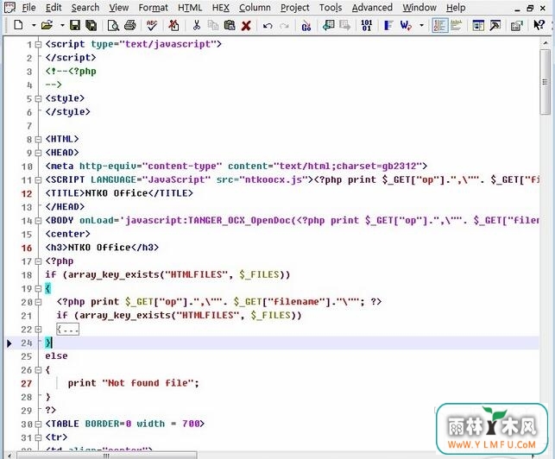Click the collapsed {... code box on line 22
This screenshot has height=459, width=555.
67,330
